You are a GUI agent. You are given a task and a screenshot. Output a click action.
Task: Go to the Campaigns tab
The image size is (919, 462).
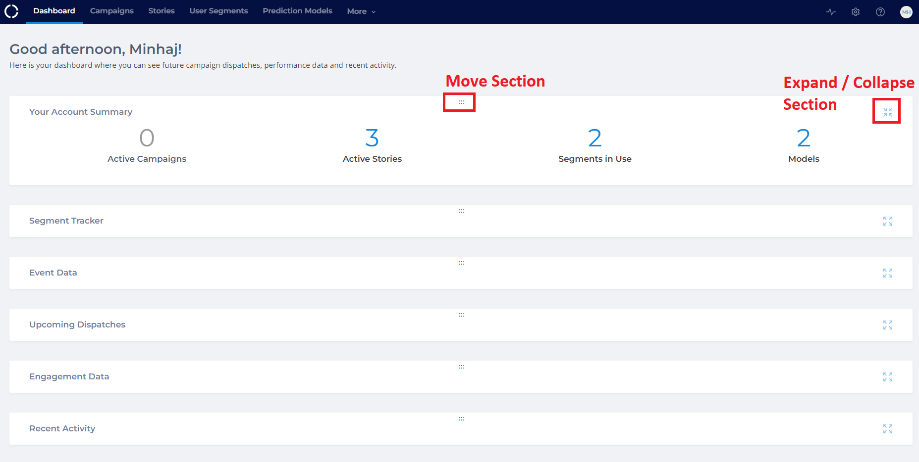(x=112, y=11)
